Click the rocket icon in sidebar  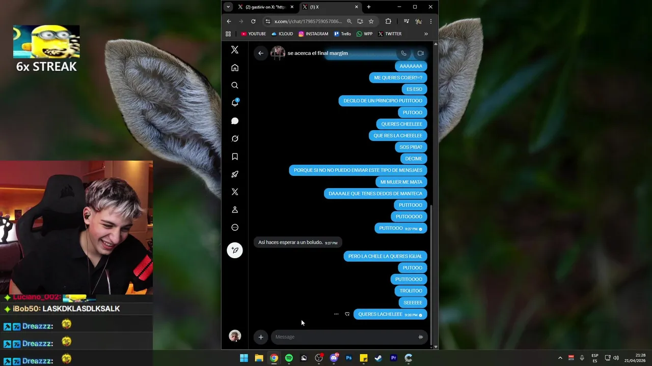click(235, 174)
